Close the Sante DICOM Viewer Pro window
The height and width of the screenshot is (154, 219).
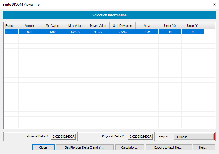click(x=214, y=4)
